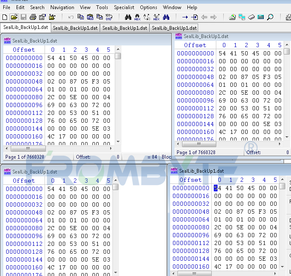This screenshot has height=276, width=291.
Task: Open the Navigation menu
Action: (x=62, y=7)
